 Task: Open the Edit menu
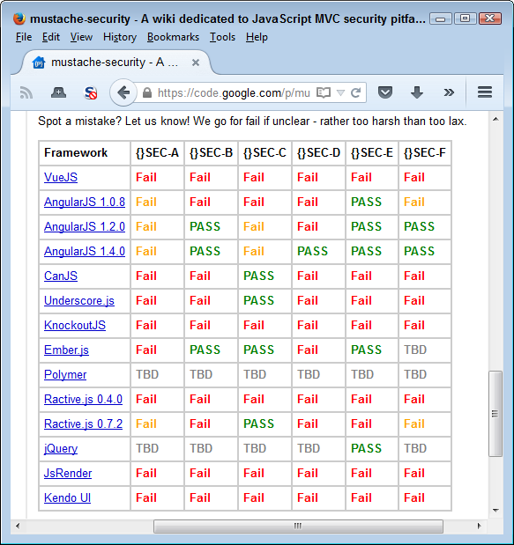pos(51,37)
